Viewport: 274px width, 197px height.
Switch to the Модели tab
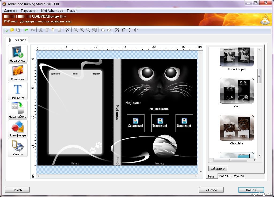(224, 176)
